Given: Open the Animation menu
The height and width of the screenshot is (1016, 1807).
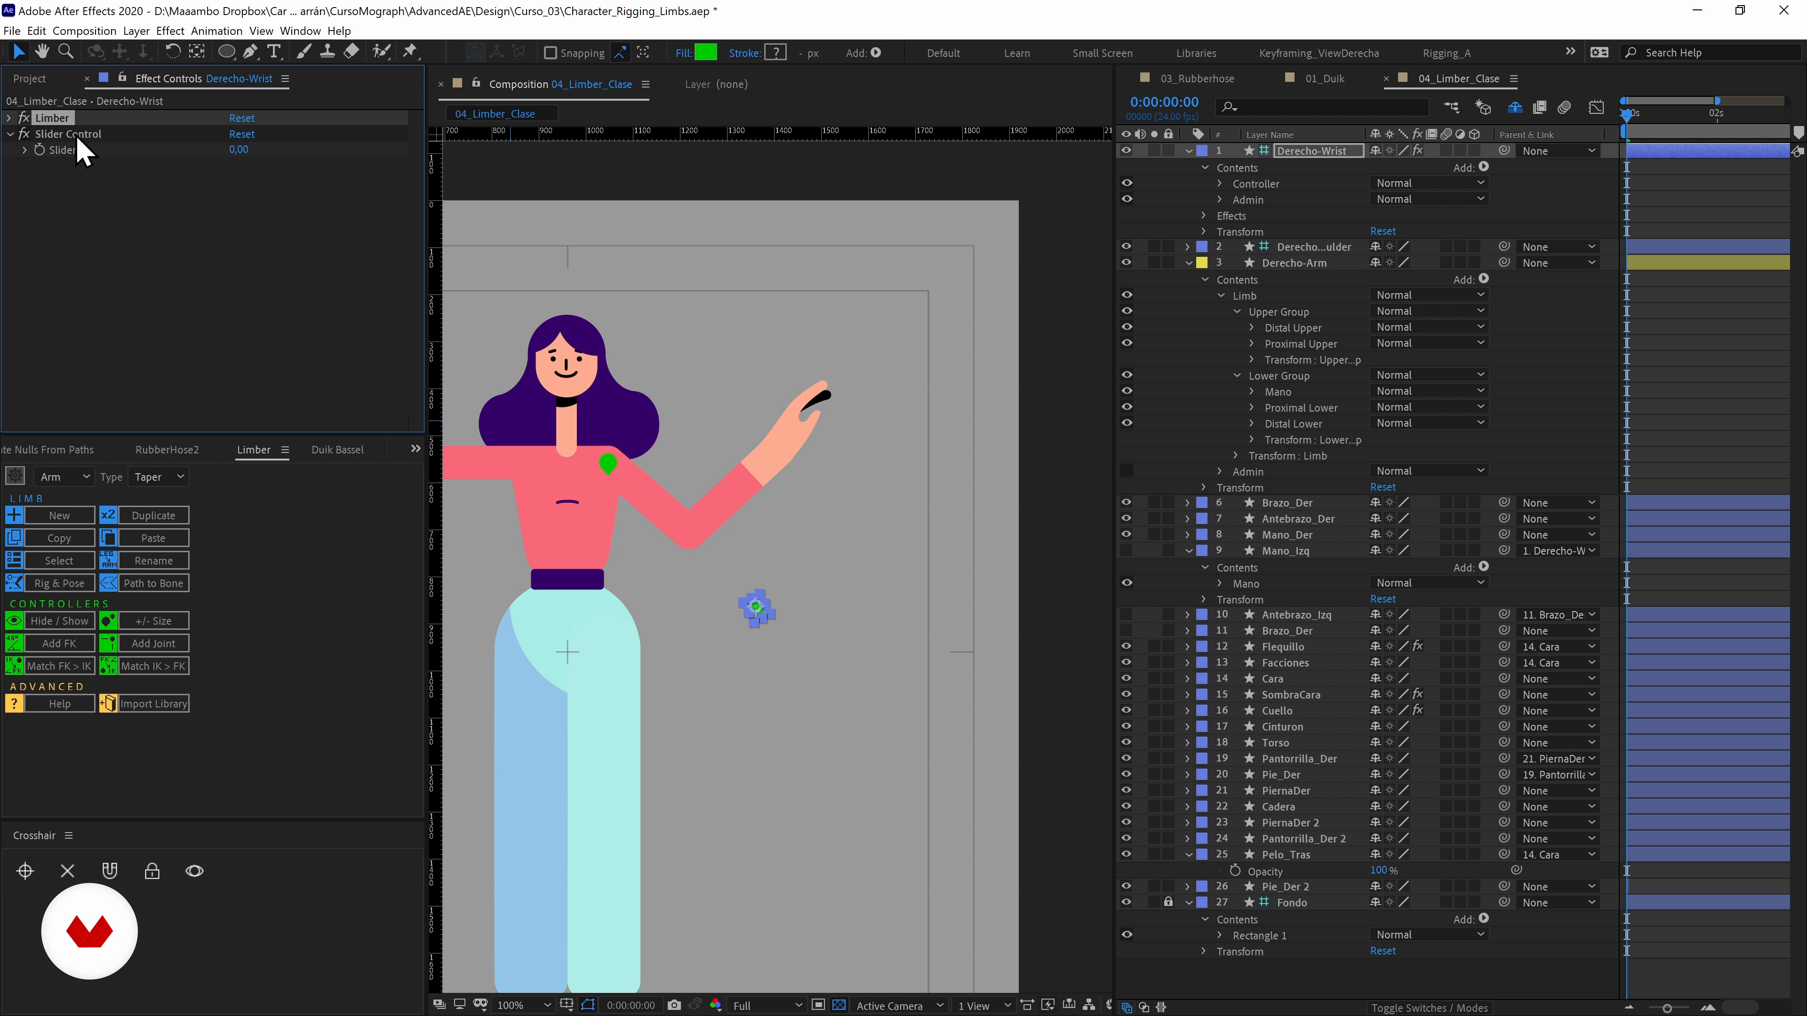Looking at the screenshot, I should 216,31.
